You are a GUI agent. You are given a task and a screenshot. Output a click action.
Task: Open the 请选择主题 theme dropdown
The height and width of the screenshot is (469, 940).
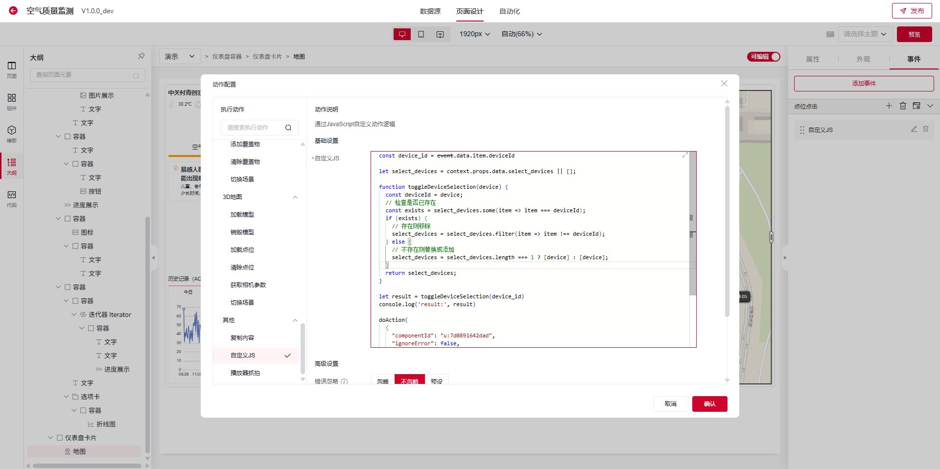(864, 34)
